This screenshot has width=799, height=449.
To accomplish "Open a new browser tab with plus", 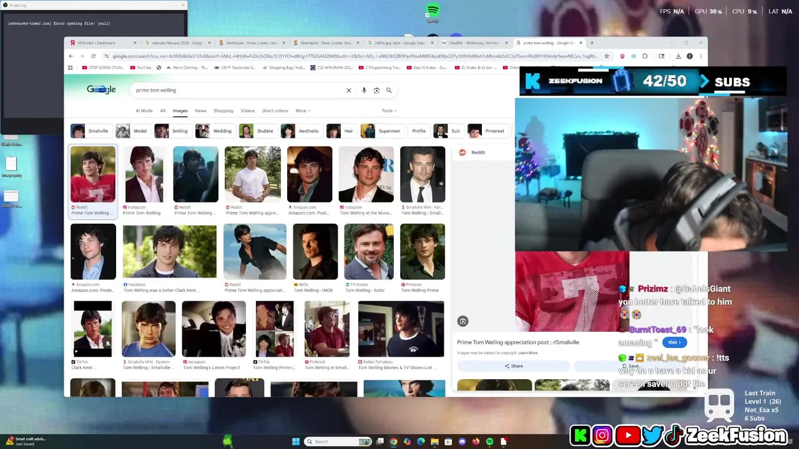I will 592,43.
